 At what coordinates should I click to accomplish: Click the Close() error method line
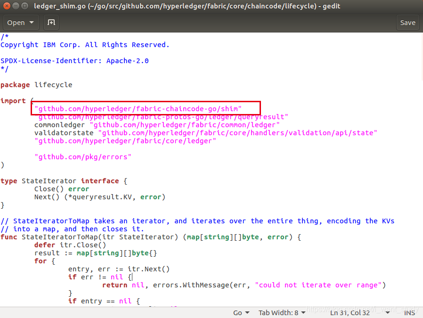(x=62, y=189)
